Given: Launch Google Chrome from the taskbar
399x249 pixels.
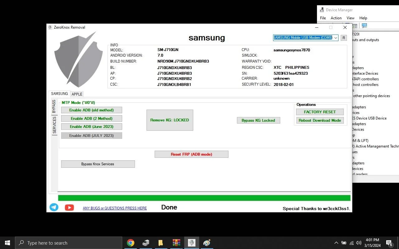Looking at the screenshot, I should pyautogui.click(x=131, y=243).
